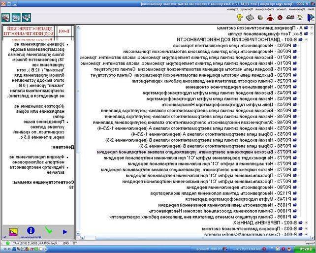Click the red person toolbar icon
The height and width of the screenshot is (253, 316).
(x=270, y=18)
